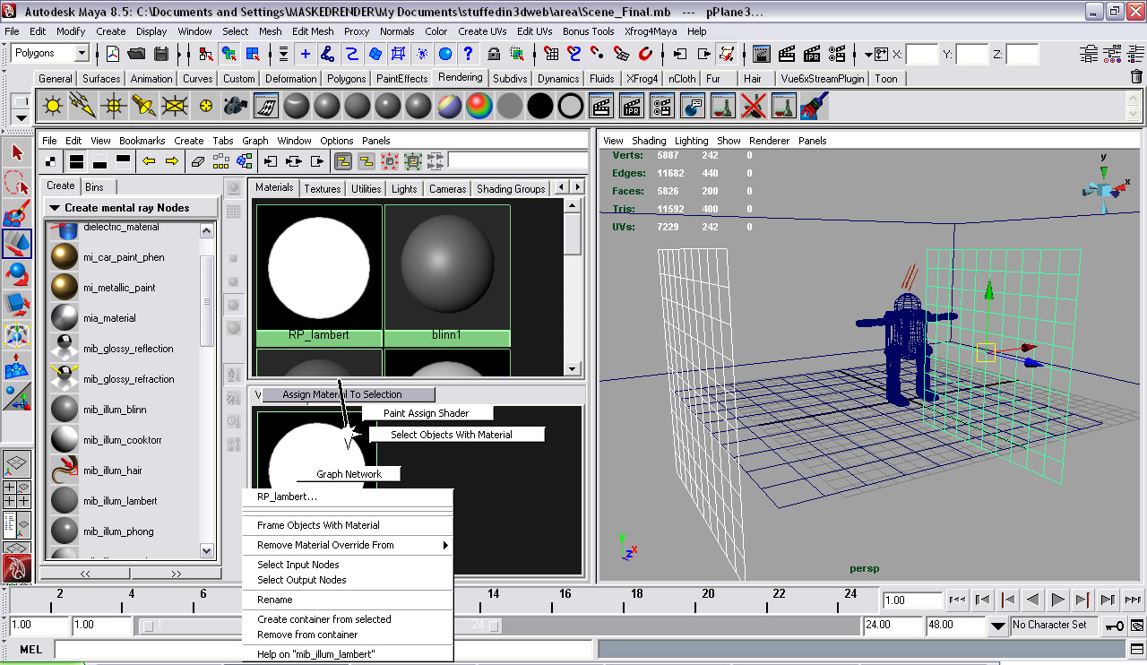Expand Hypershade tabs right arrow

(576, 187)
